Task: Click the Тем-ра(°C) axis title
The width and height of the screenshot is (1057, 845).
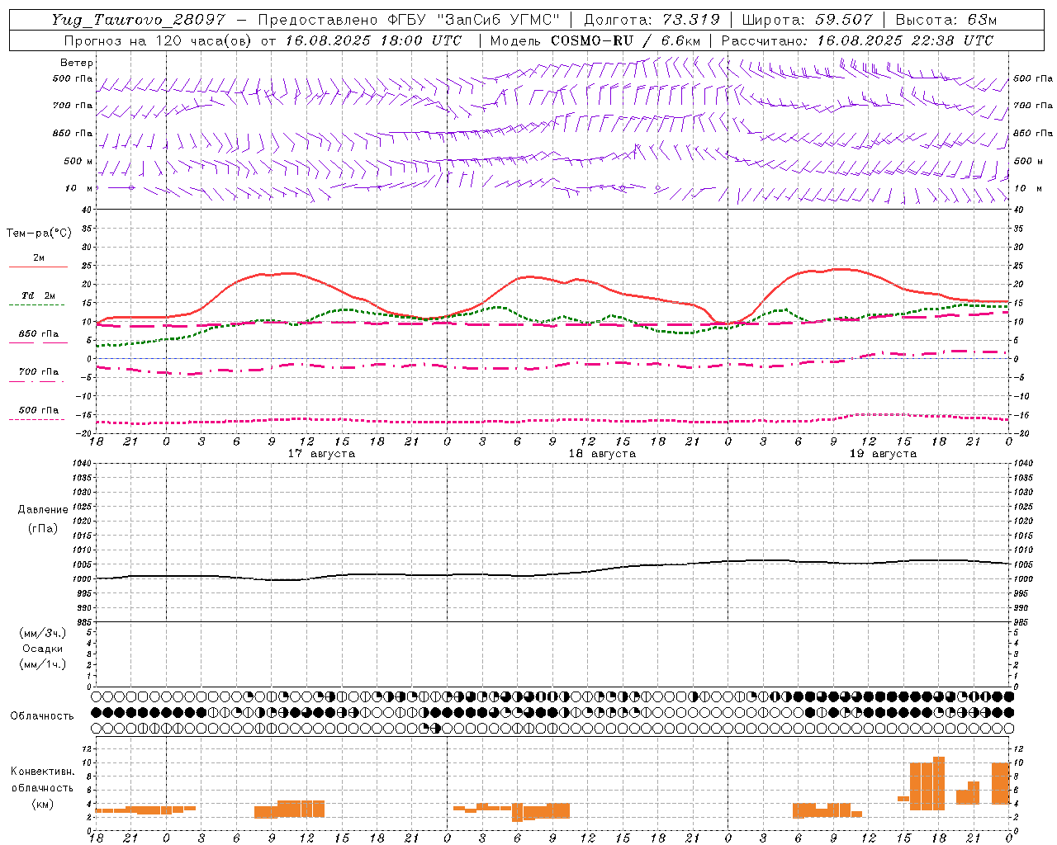Action: point(39,234)
